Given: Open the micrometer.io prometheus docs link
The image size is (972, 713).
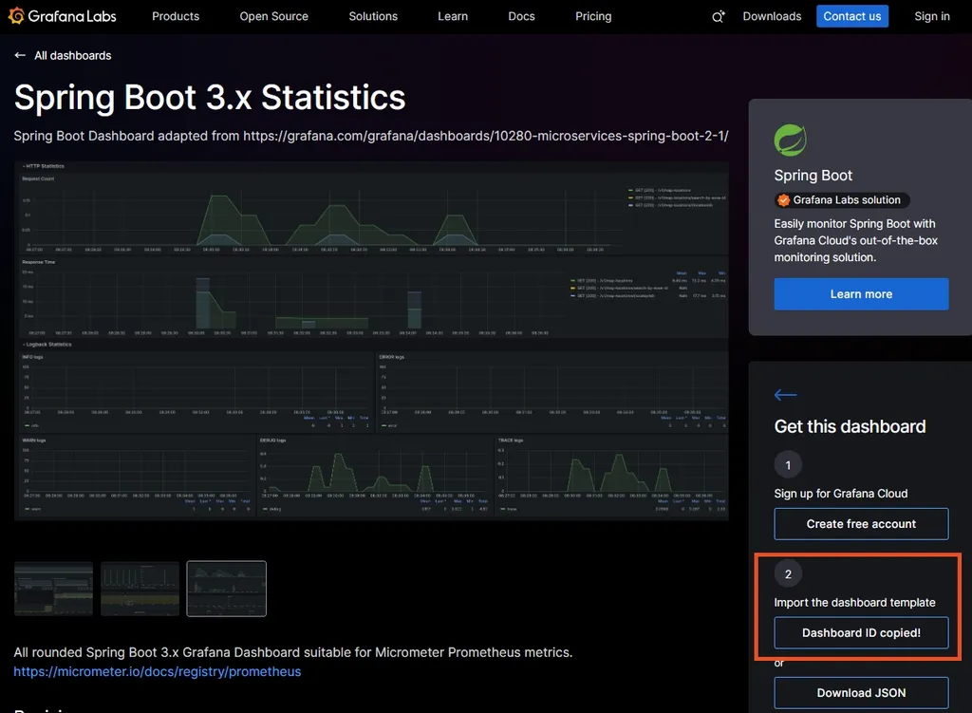Looking at the screenshot, I should coord(158,671).
